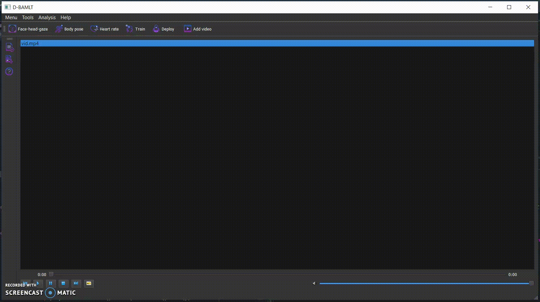Click the elapsed time 0:00 label

tap(42, 275)
